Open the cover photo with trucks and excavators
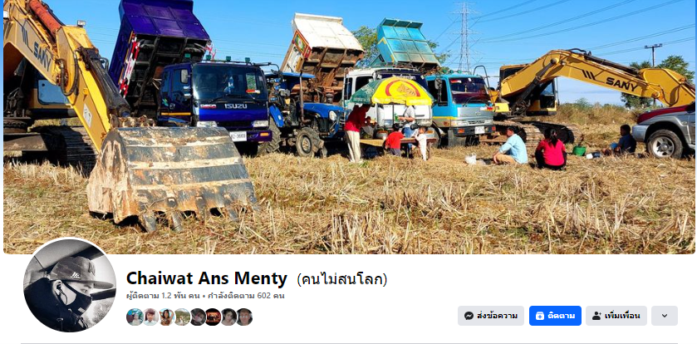This screenshot has height=344, width=697. coord(349,126)
